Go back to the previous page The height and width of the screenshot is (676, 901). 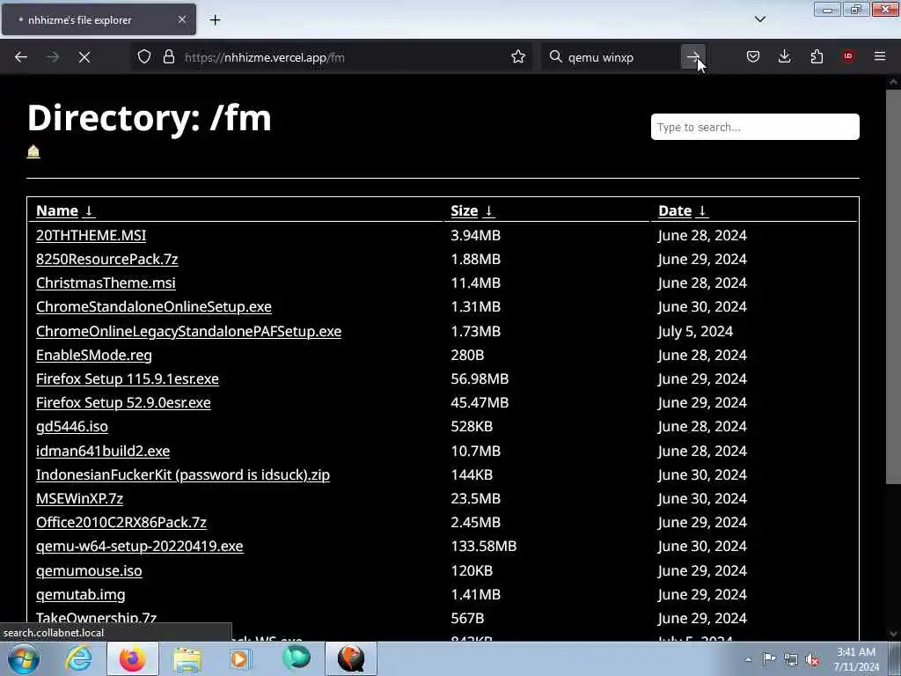pos(21,57)
